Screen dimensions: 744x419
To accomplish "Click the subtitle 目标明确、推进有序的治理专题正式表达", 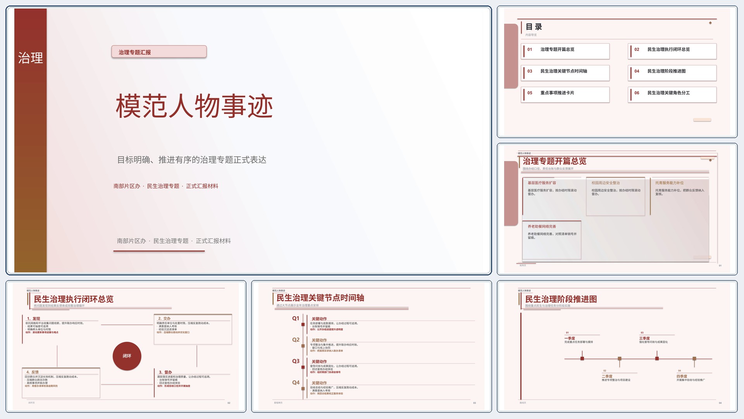I will coord(192,160).
